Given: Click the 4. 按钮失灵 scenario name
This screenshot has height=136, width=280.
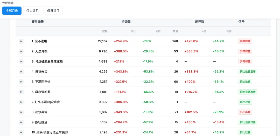Looking at the screenshot, I should [39, 72].
